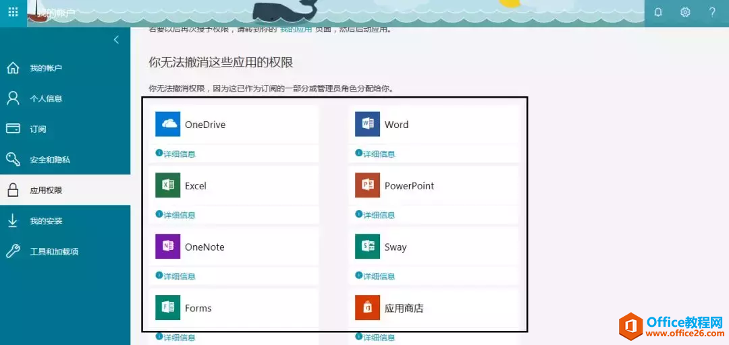Click the PowerPoint app name
The height and width of the screenshot is (345, 729).
(x=409, y=186)
